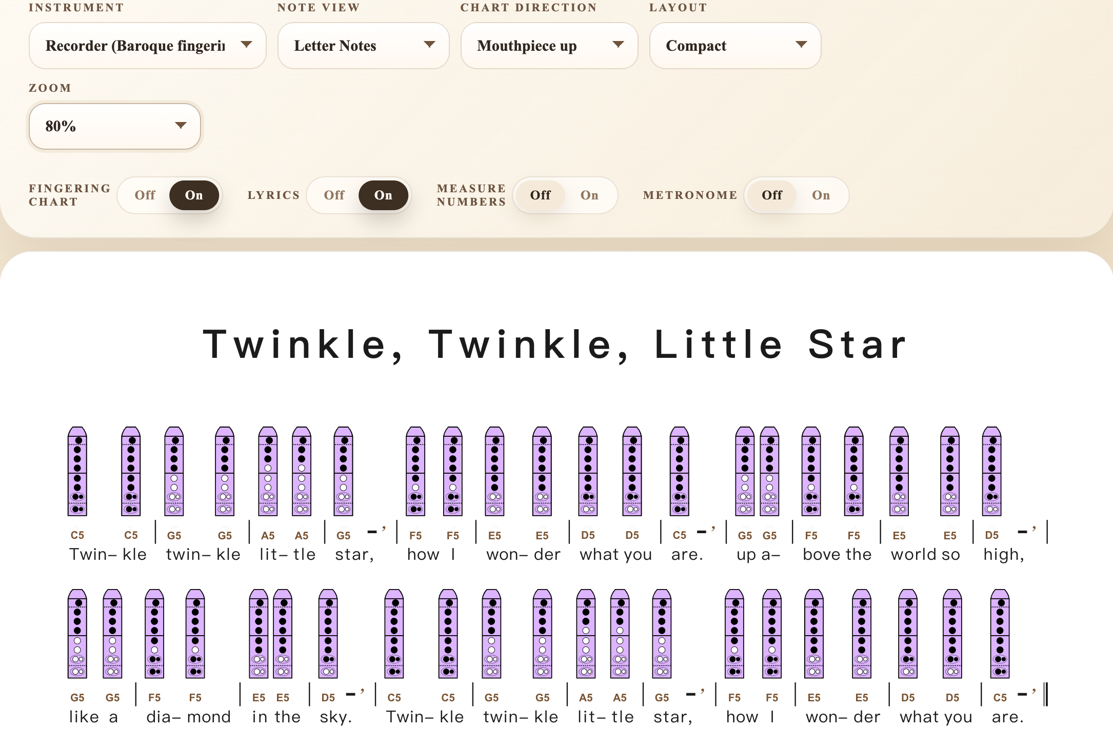This screenshot has width=1113, height=729.
Task: Switch Lyrics to Off
Action: [334, 195]
